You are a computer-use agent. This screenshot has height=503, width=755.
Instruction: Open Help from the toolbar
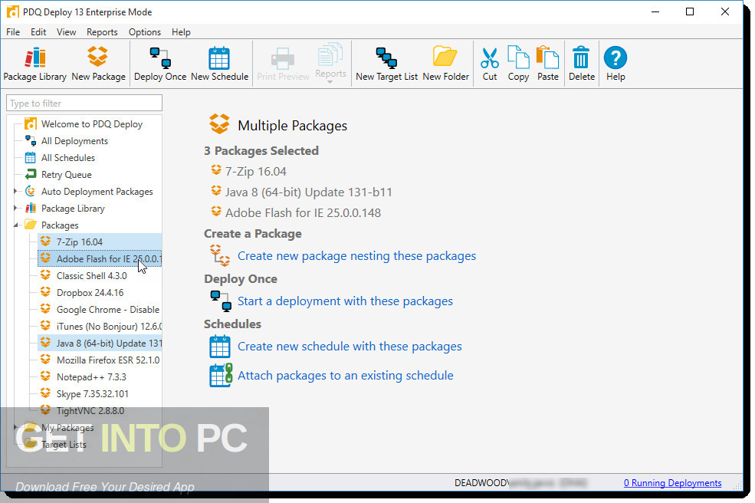[x=615, y=64]
